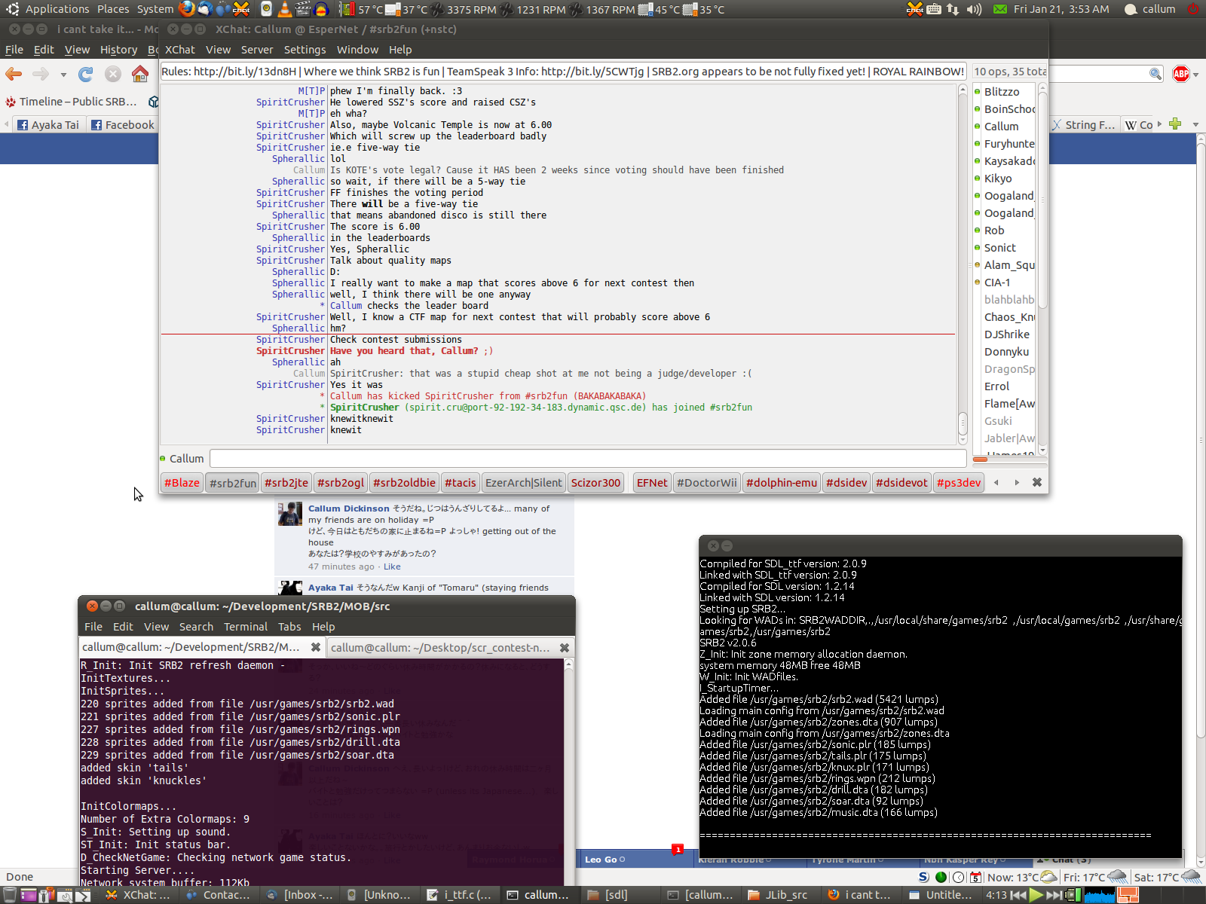The width and height of the screenshot is (1206, 904).
Task: Open Adblock Plus dropdown arrow
Action: click(1196, 75)
